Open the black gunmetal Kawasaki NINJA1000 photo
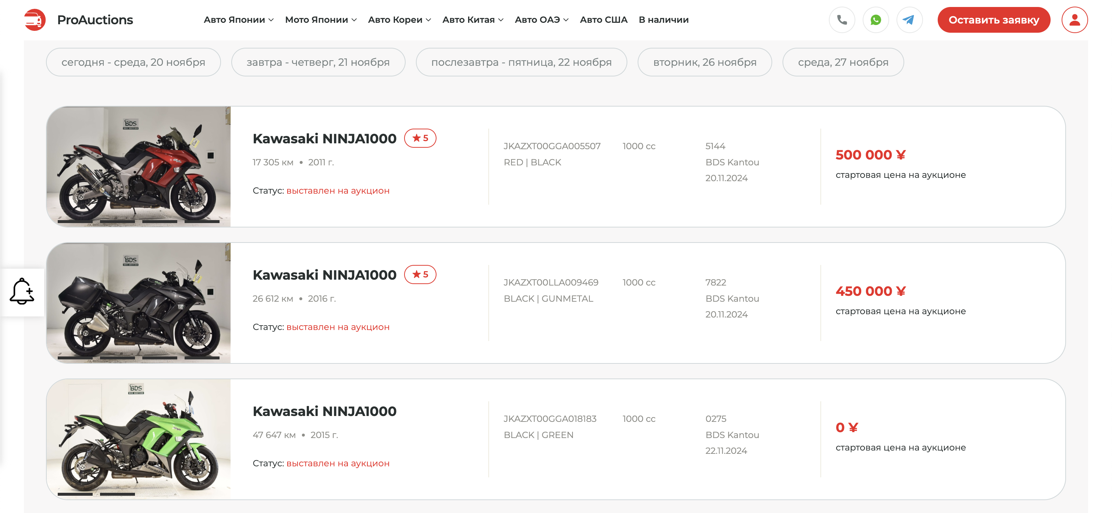 click(139, 303)
